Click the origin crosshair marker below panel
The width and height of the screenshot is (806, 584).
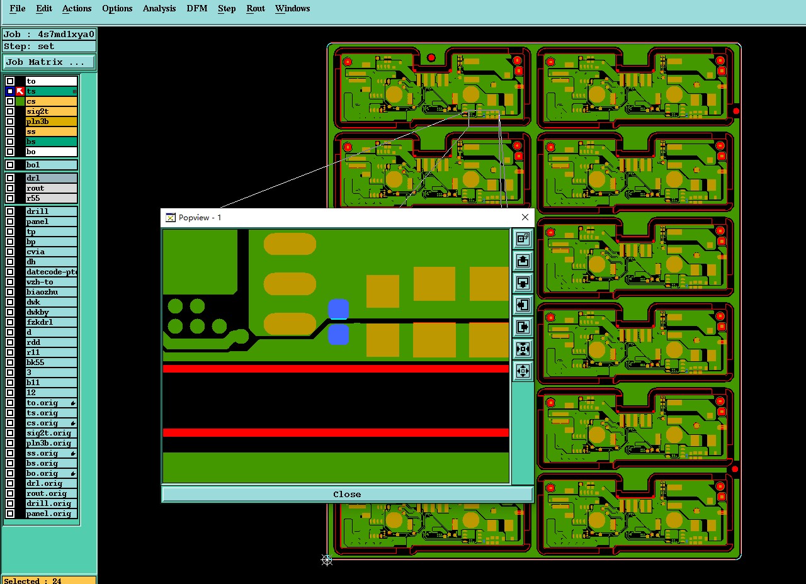tap(327, 559)
